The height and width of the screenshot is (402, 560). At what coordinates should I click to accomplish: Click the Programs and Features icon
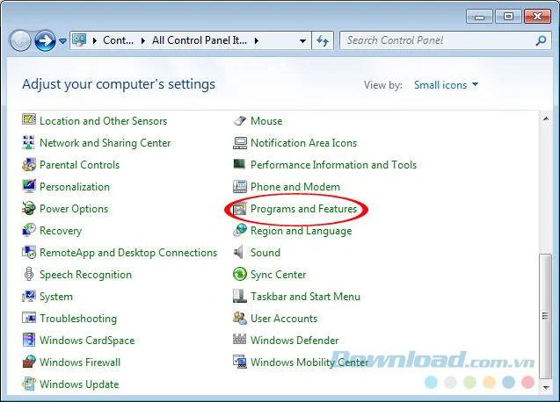coord(240,209)
